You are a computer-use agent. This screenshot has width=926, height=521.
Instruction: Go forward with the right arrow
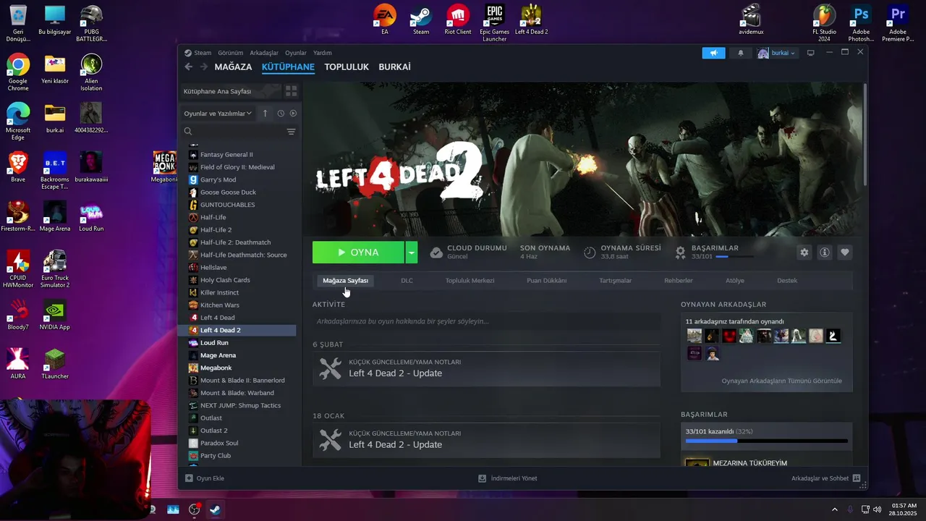204,67
